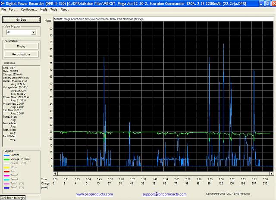The image size is (276, 200).
Task: Click the Voltage green legend swatch
Action: pyautogui.click(x=6, y=159)
